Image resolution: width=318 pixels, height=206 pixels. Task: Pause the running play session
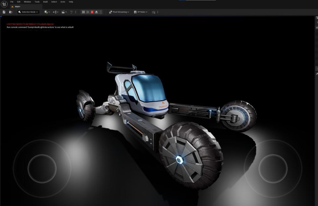[x=83, y=12]
